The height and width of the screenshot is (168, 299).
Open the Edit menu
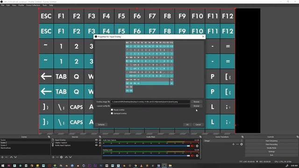8,5
